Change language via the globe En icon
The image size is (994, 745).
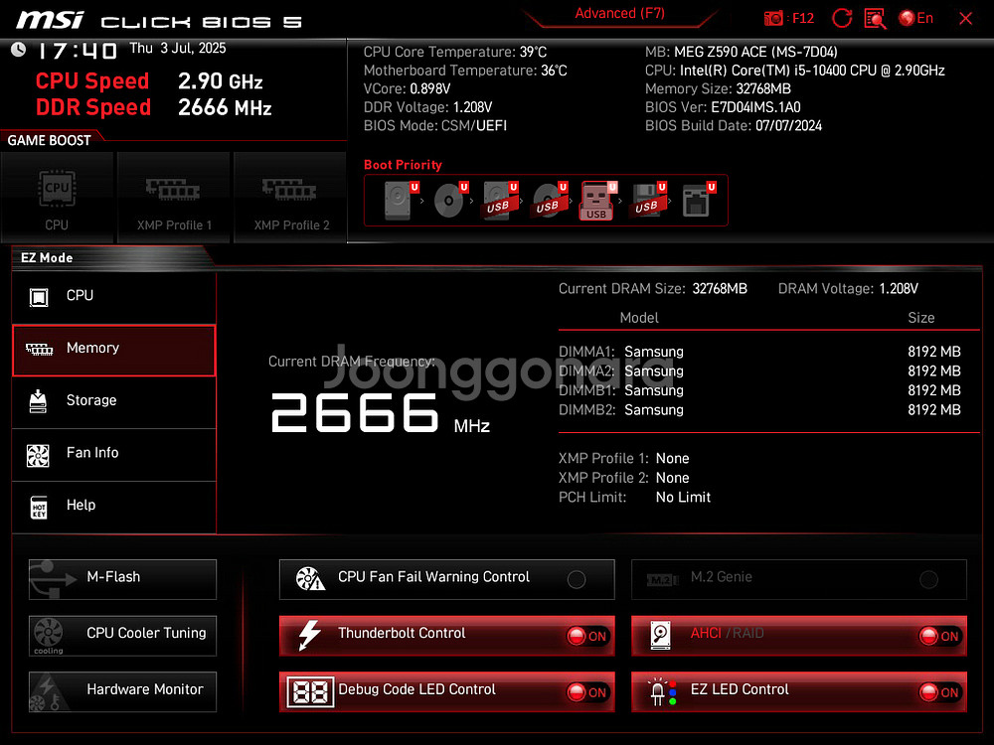click(916, 18)
